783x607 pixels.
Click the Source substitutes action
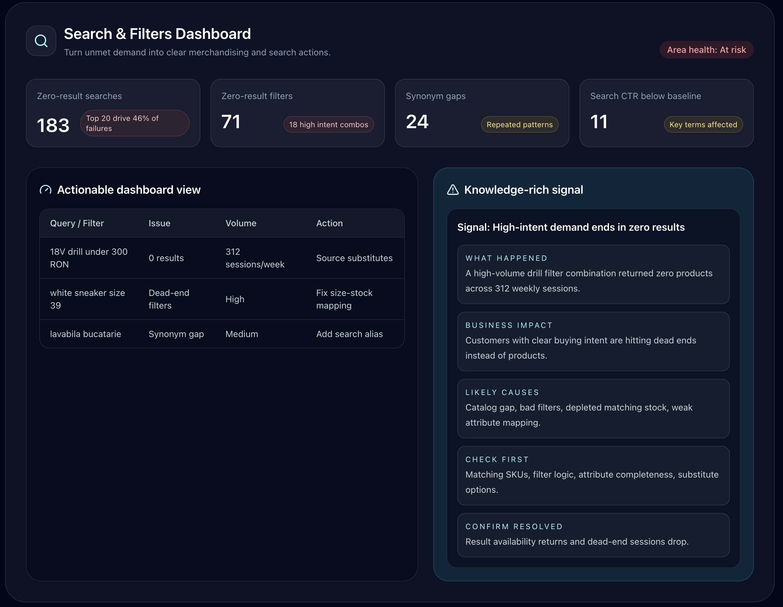(x=354, y=258)
